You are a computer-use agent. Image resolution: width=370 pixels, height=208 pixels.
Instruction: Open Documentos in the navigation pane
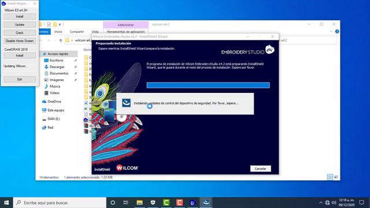pyautogui.click(x=59, y=73)
